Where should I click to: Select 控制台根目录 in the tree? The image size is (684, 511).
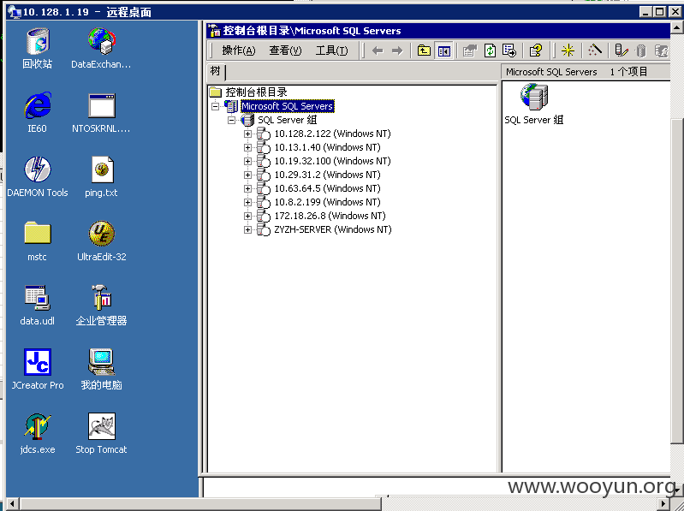pyautogui.click(x=256, y=92)
